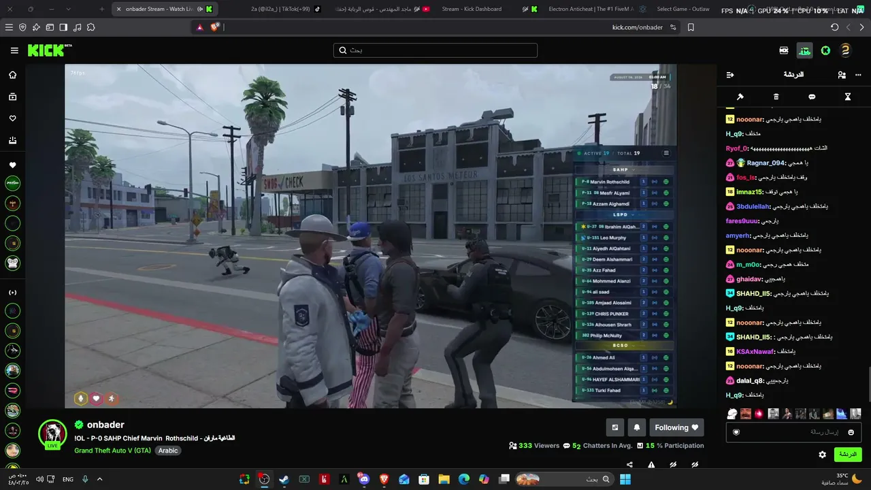The width and height of the screenshot is (871, 490).
Task: Bookmark this page with the bookmark icon
Action: coord(691,27)
